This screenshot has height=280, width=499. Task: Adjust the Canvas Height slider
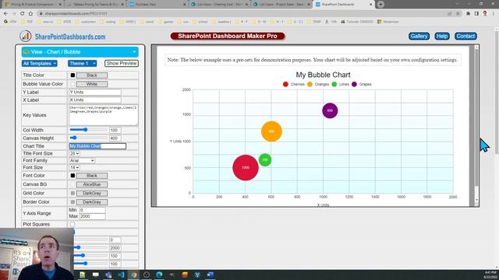tap(88, 138)
